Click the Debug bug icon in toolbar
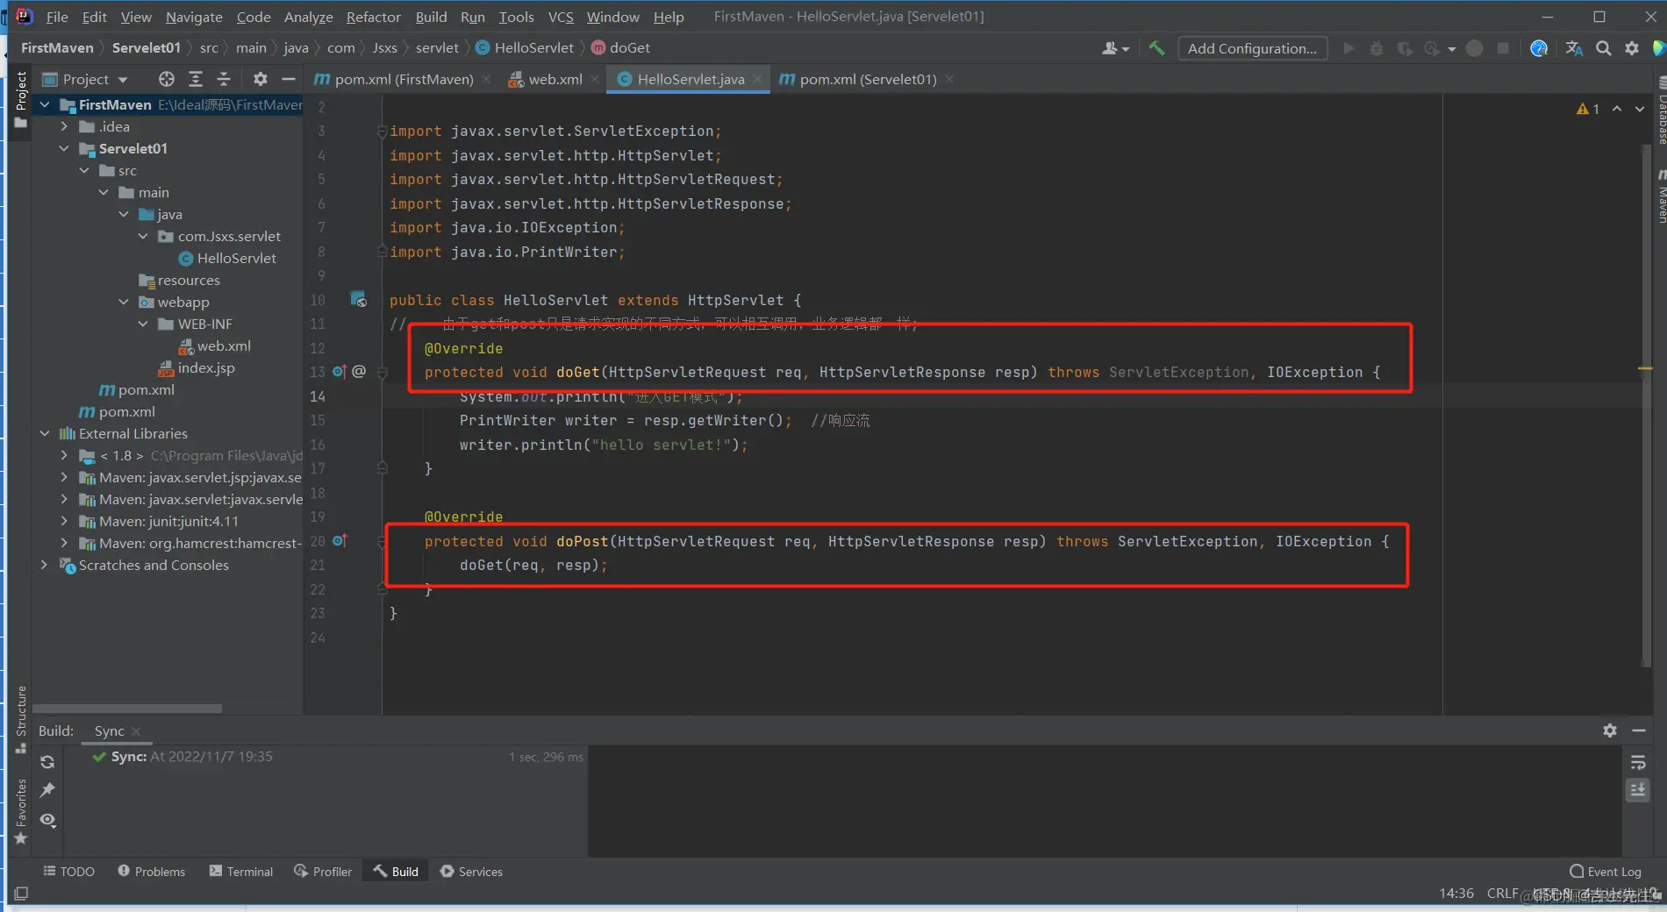Viewport: 1667px width, 912px height. [x=1377, y=48]
